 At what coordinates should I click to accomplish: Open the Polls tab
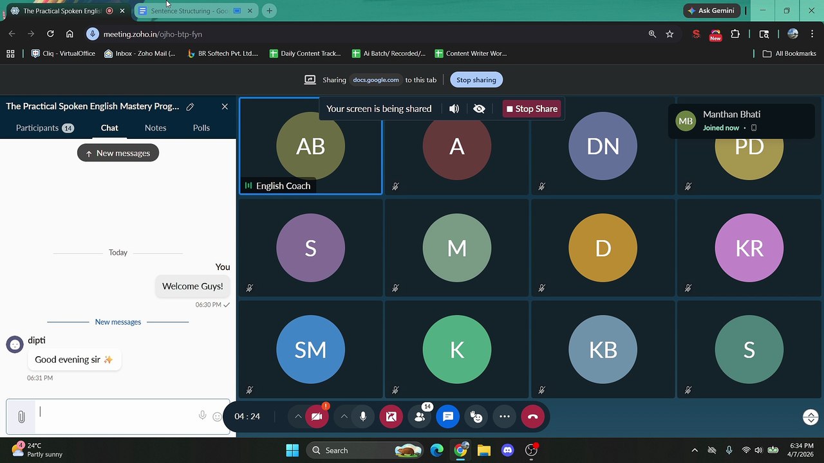[201, 128]
